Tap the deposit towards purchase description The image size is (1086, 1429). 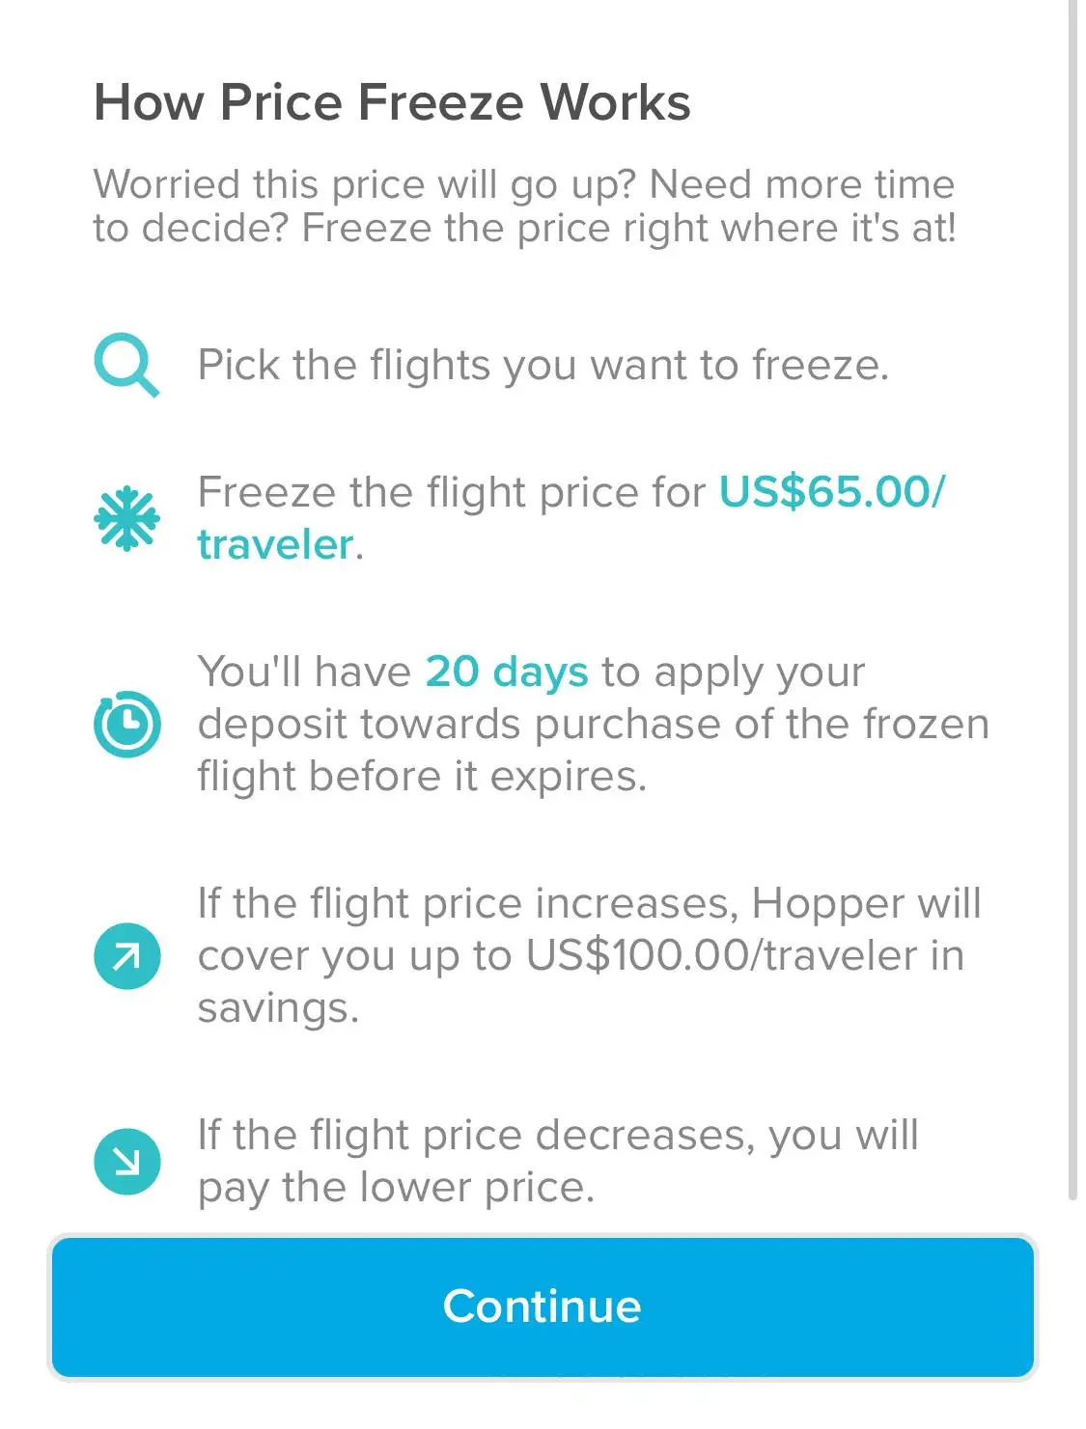tap(594, 724)
